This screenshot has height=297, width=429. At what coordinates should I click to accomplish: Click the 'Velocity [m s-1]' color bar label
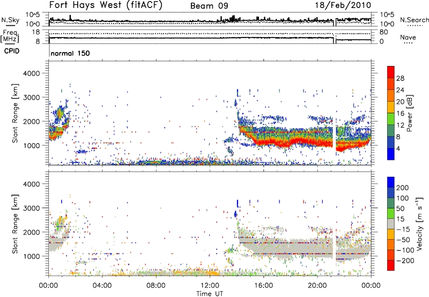point(420,224)
